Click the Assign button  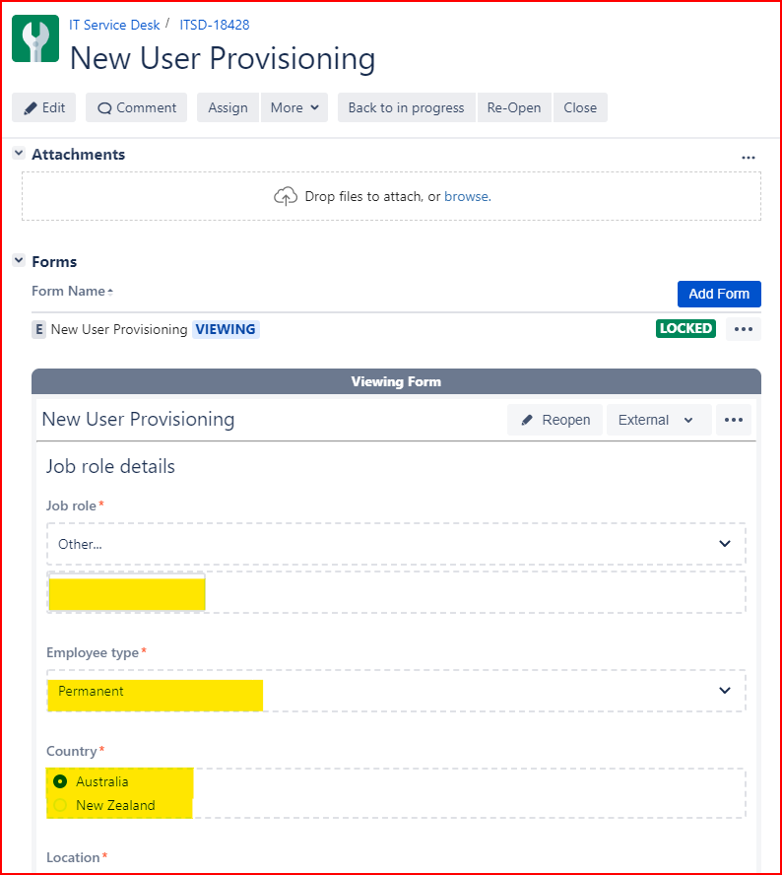(228, 107)
